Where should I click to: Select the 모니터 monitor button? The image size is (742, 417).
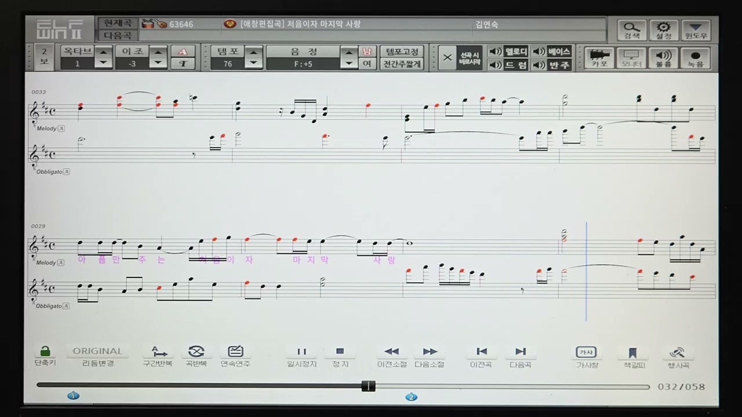pyautogui.click(x=631, y=58)
